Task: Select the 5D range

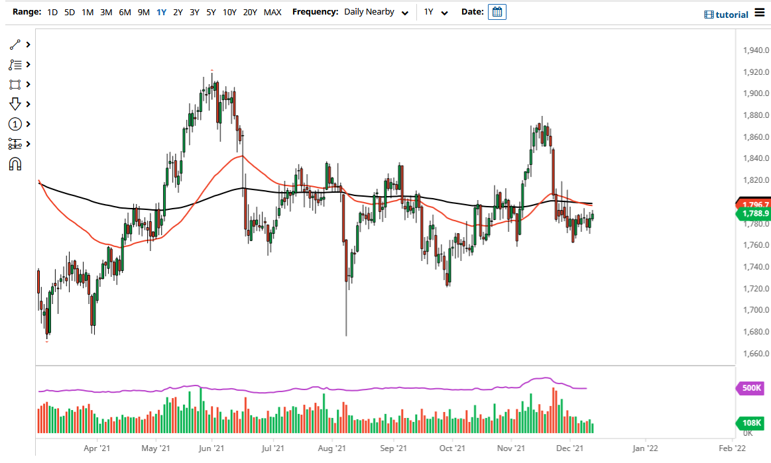Action: [70, 13]
